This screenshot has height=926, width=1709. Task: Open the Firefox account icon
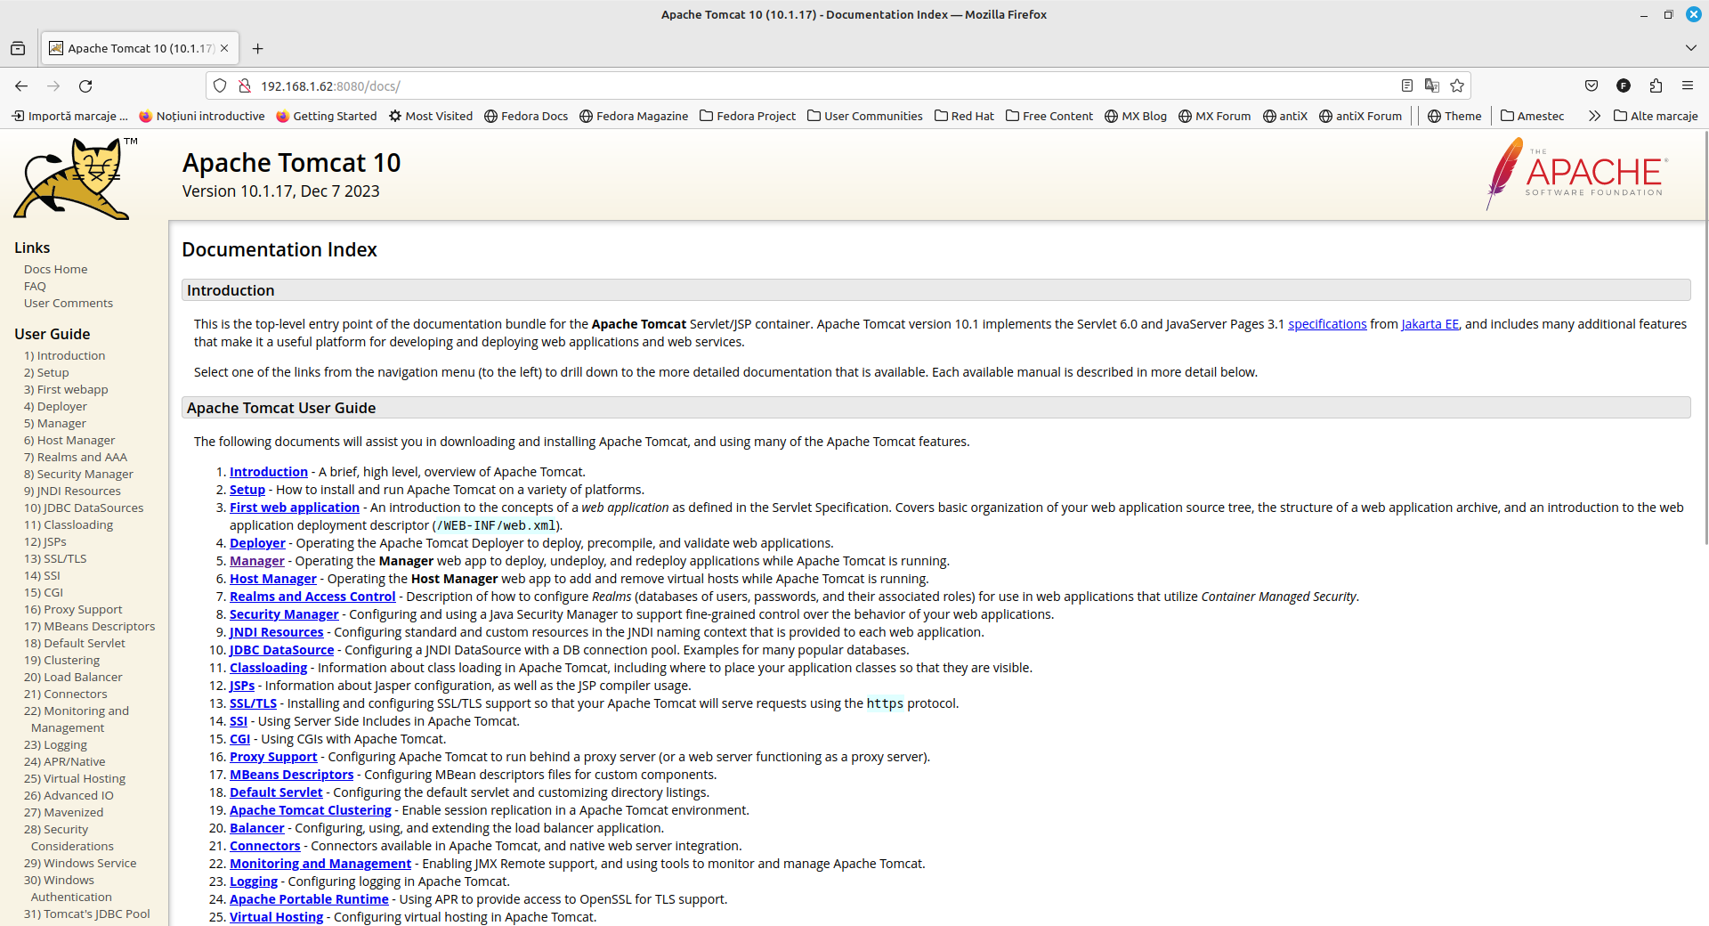[x=1624, y=86]
